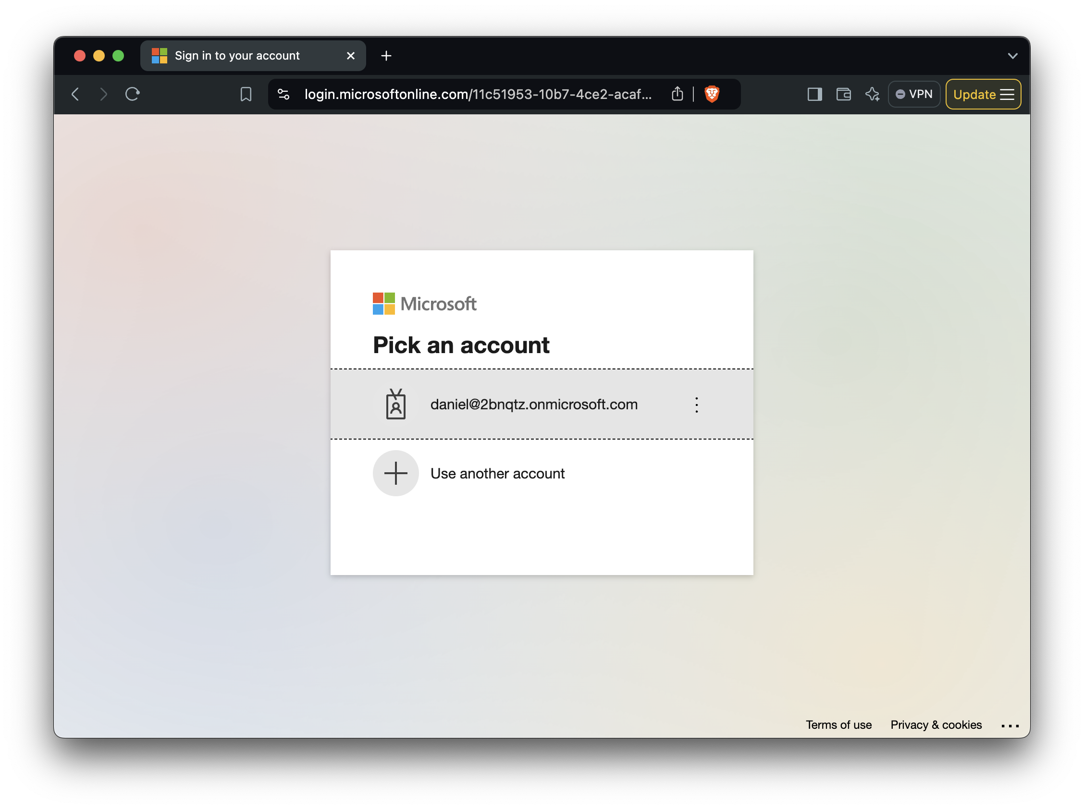Open the Brave Wallet icon
The image size is (1084, 809).
pos(843,94)
